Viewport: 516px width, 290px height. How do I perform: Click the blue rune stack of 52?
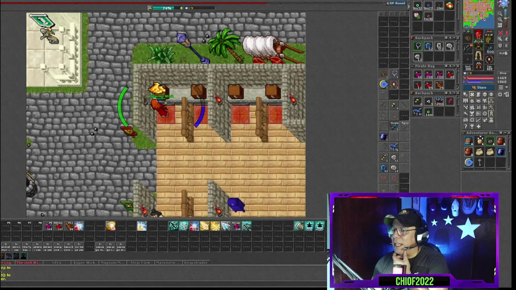pyautogui.click(x=428, y=46)
